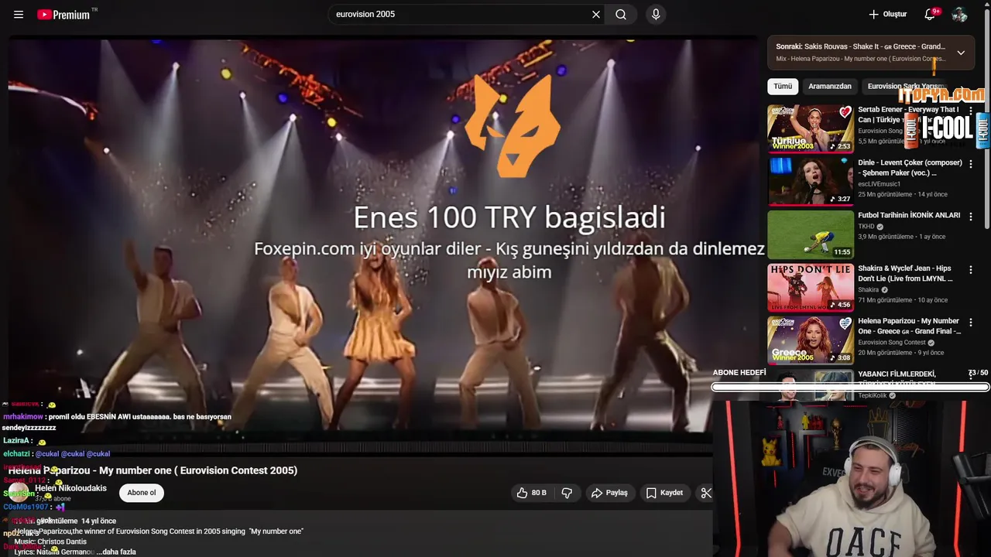Open options for Dinle Levent Çoker video
The height and width of the screenshot is (557, 991).
click(971, 164)
